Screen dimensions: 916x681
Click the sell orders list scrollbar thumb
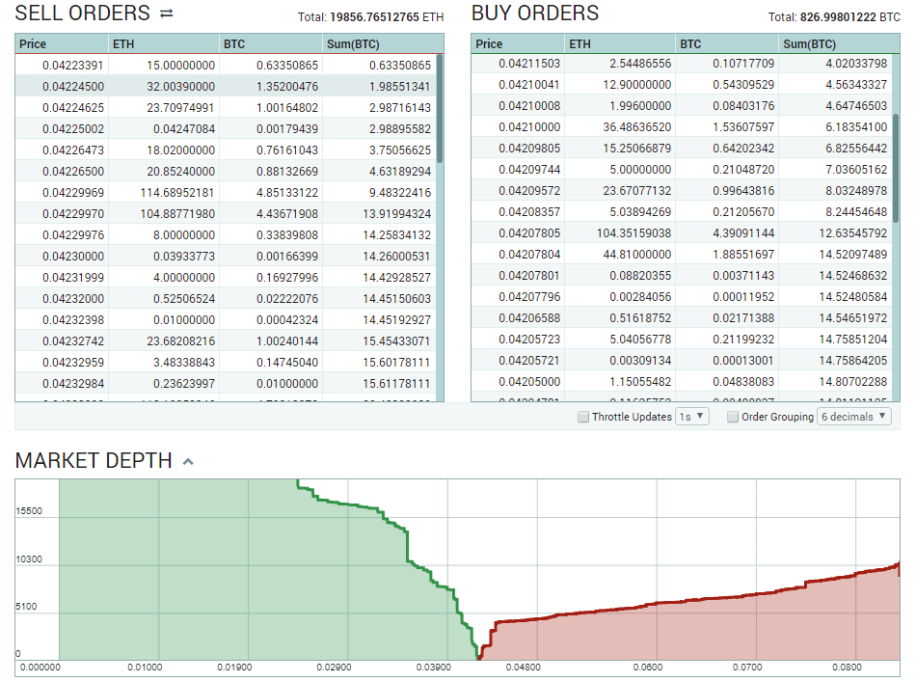click(440, 109)
